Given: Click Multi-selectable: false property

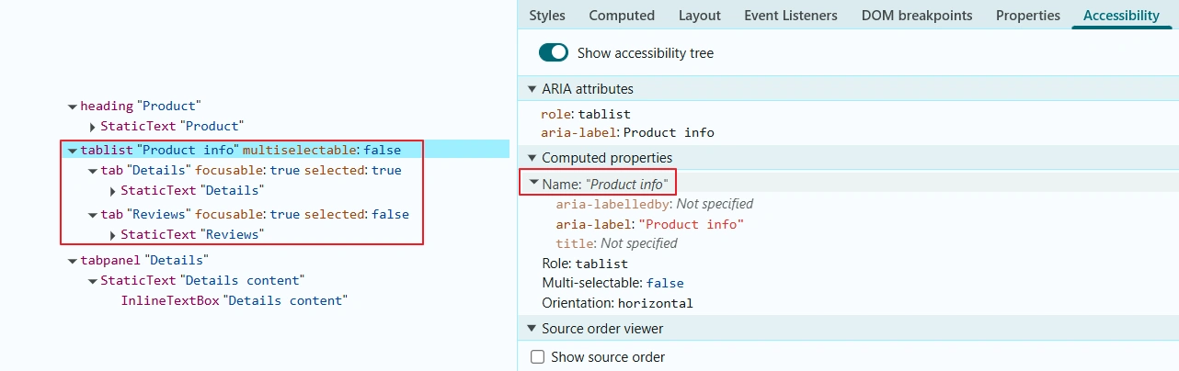Looking at the screenshot, I should (x=612, y=283).
